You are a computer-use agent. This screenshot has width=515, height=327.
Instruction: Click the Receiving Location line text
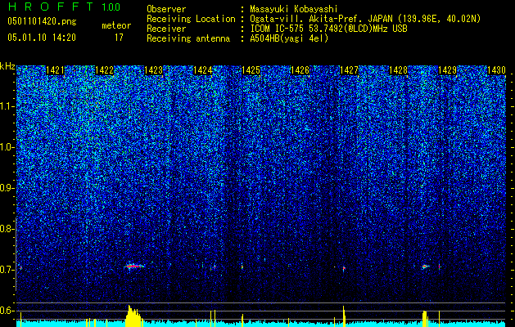point(314,19)
